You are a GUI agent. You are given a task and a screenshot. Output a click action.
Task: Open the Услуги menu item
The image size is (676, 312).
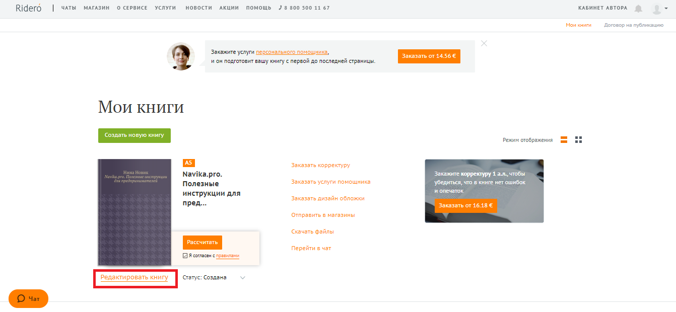pos(166,8)
